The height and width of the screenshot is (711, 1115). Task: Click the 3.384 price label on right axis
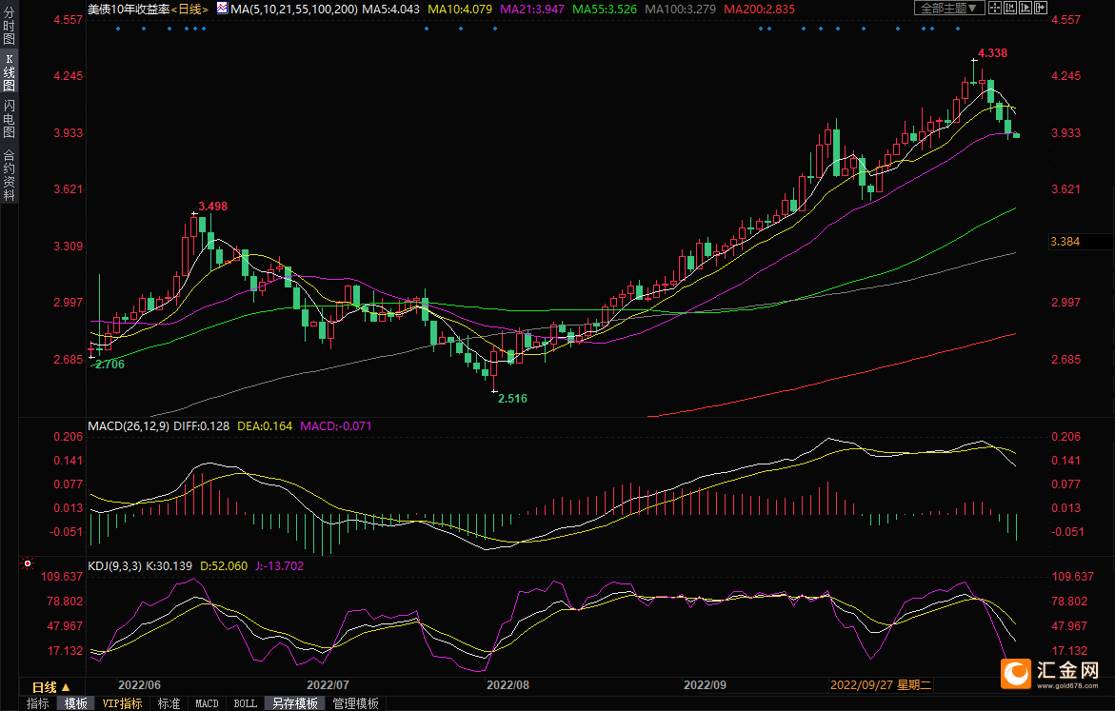(1065, 242)
